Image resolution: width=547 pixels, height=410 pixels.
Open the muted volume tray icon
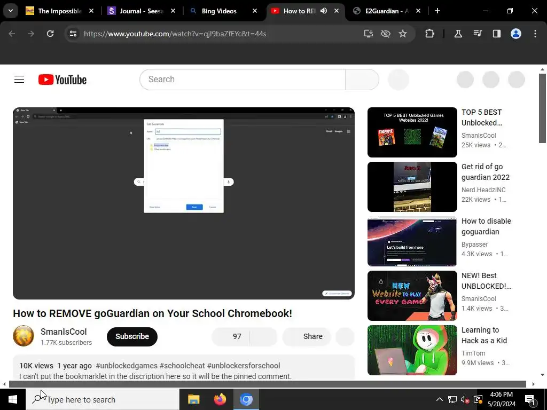coord(465,399)
